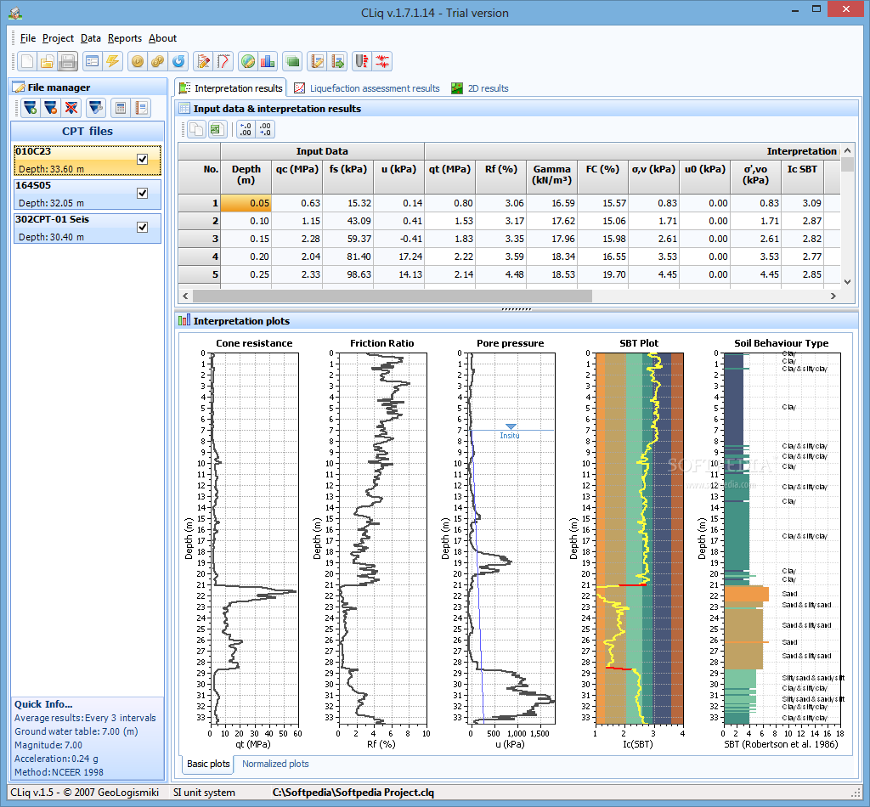Viewport: 870px width, 807px height.
Task: Click the colored bar chart toolbar icon
Action: coord(268,61)
